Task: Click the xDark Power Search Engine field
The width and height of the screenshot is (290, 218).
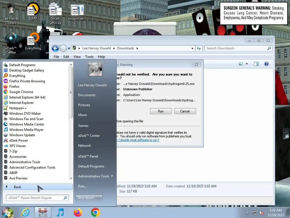Action: (37, 198)
